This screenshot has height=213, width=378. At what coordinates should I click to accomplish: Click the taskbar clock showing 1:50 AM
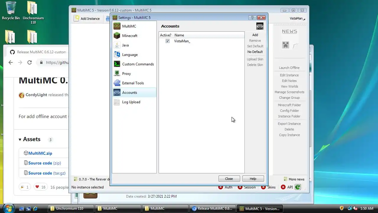coord(367,209)
